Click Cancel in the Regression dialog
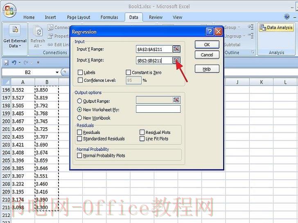The height and width of the screenshot is (223, 298). point(207,55)
